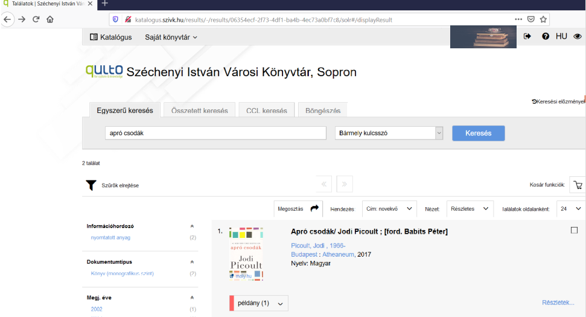Save page to Pocket icon
This screenshot has width=586, height=317.
point(530,19)
